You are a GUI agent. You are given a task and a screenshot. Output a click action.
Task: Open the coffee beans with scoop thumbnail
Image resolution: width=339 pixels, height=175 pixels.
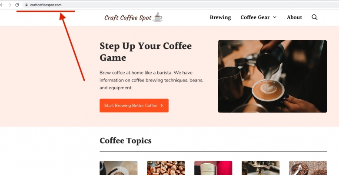(308, 168)
